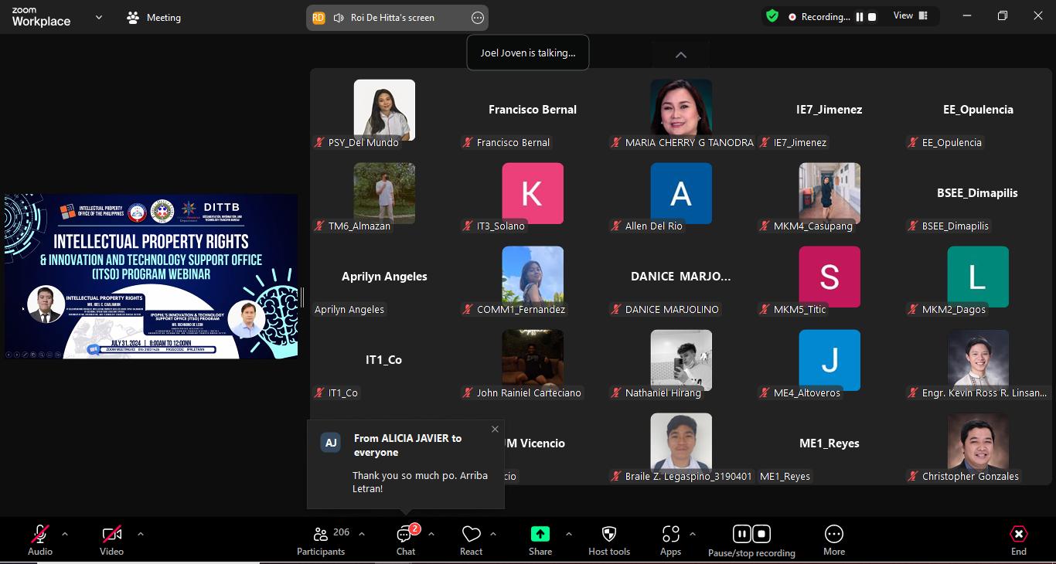1056x564 pixels.
Task: Expand audio settings arrow beside Audio
Action: click(65, 534)
